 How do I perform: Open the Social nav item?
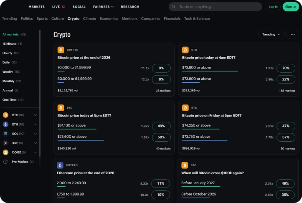(x=79, y=7)
